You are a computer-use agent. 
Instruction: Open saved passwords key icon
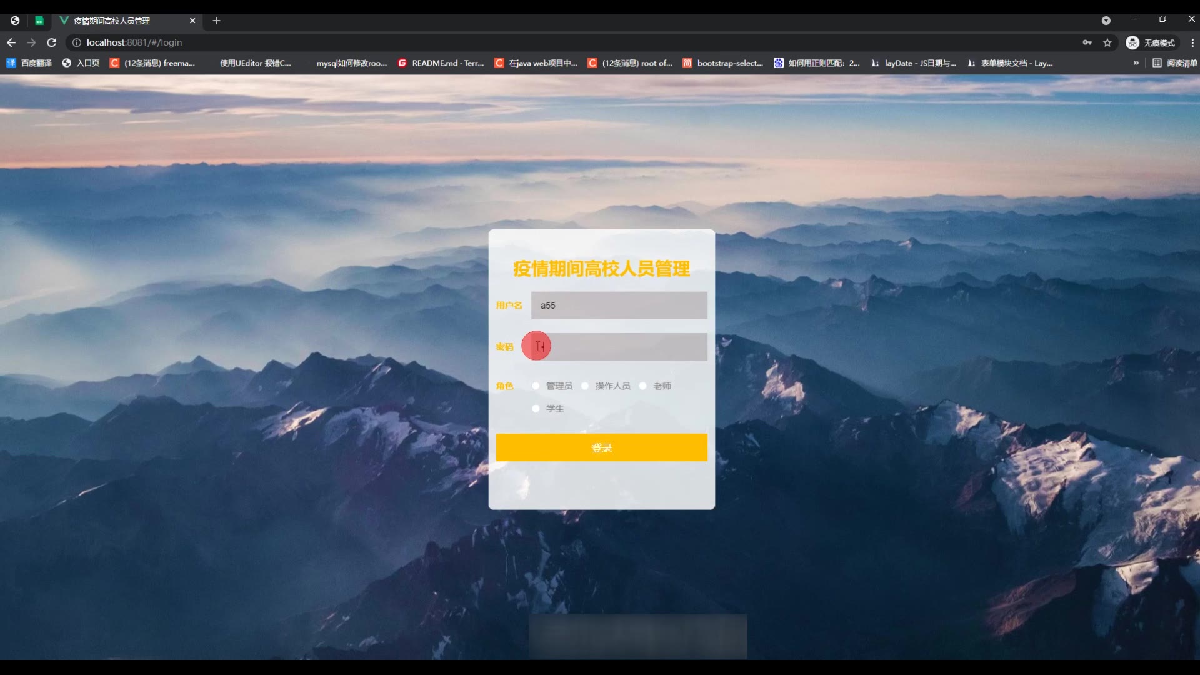[x=1087, y=42]
